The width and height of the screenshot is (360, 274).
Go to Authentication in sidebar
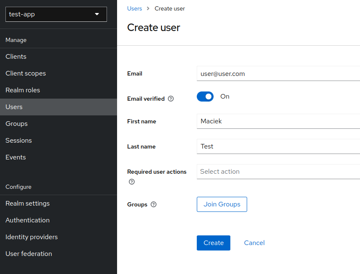27,220
